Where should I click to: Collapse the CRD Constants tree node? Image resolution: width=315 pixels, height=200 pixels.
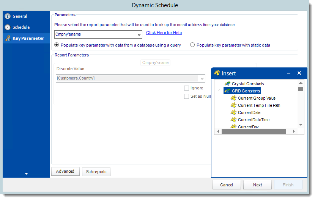pos(219,91)
